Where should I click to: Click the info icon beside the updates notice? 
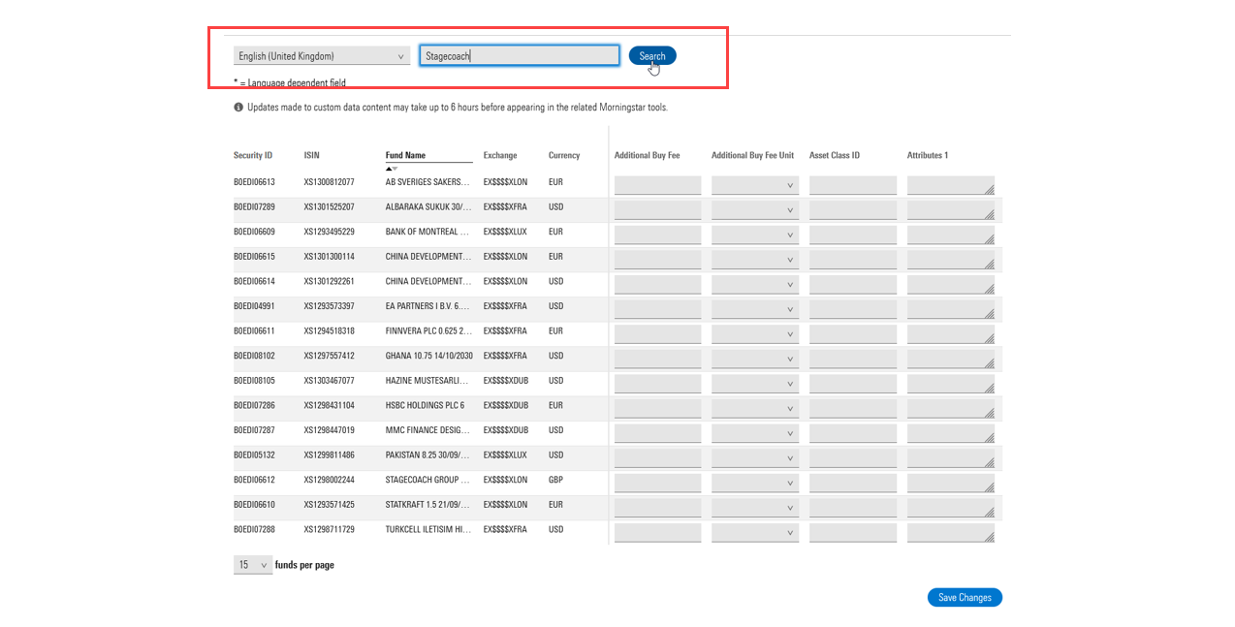238,108
